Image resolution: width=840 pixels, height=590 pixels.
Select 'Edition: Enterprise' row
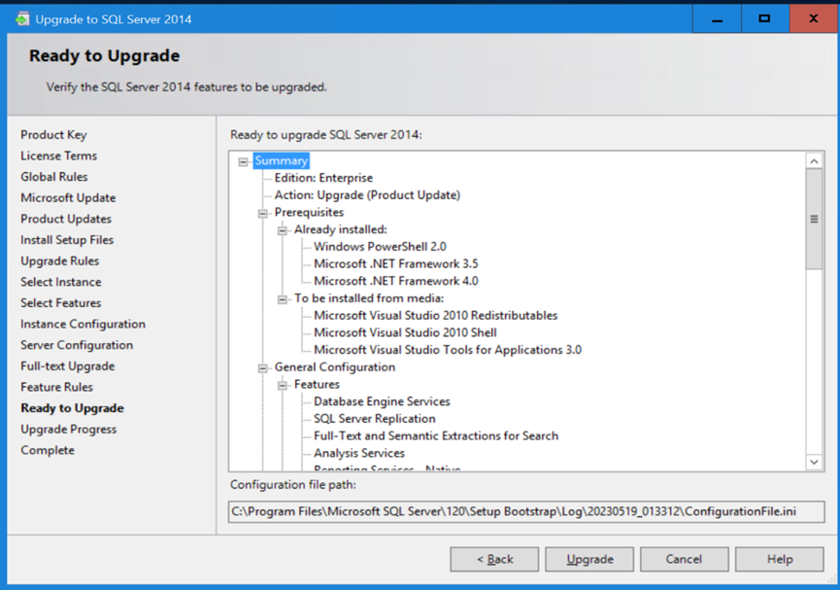pos(323,178)
